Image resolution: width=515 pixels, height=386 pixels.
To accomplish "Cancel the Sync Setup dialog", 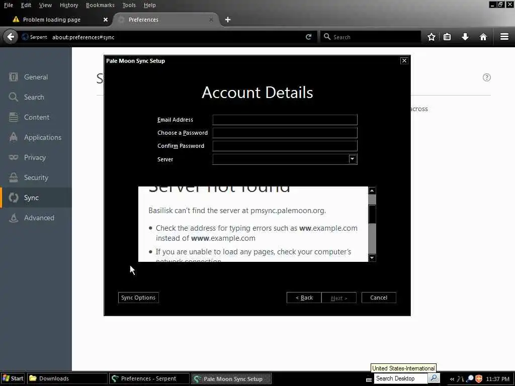I will pyautogui.click(x=379, y=298).
